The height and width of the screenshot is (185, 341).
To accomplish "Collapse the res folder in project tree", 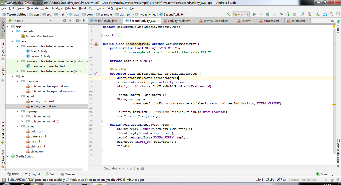I will click(x=12, y=76).
